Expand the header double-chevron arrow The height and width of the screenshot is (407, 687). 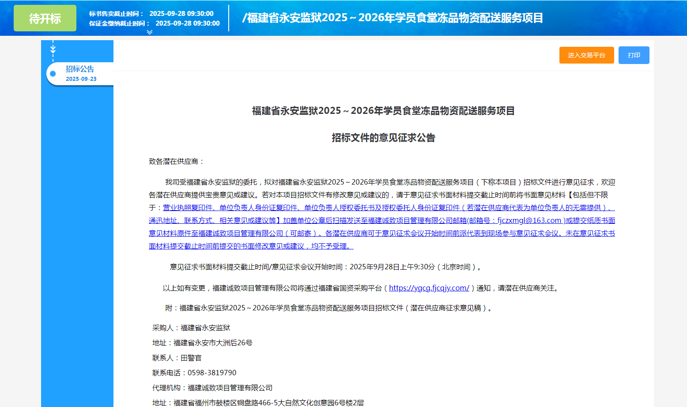tap(150, 32)
